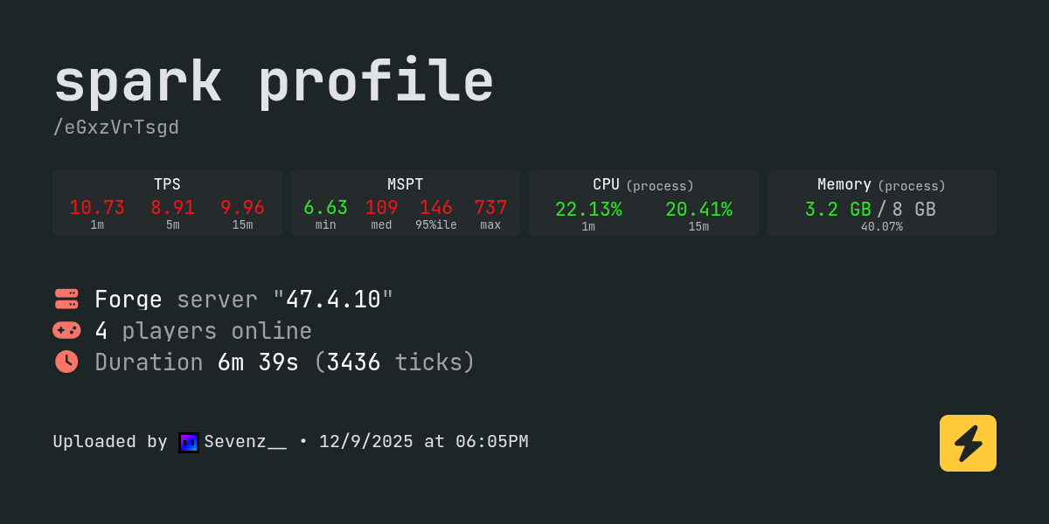Viewport: 1049px width, 524px height.
Task: Click the server rack icon
Action: point(66,299)
